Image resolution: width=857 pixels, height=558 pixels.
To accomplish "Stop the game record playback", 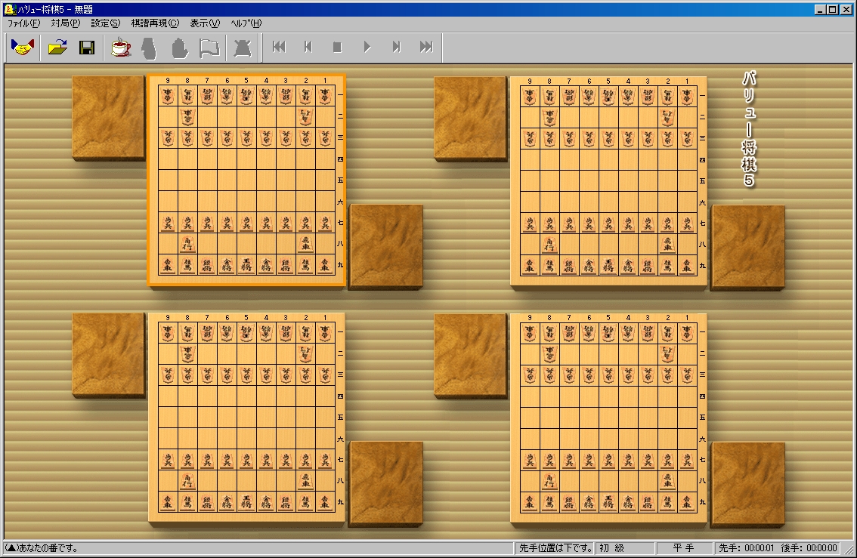I will (x=338, y=48).
